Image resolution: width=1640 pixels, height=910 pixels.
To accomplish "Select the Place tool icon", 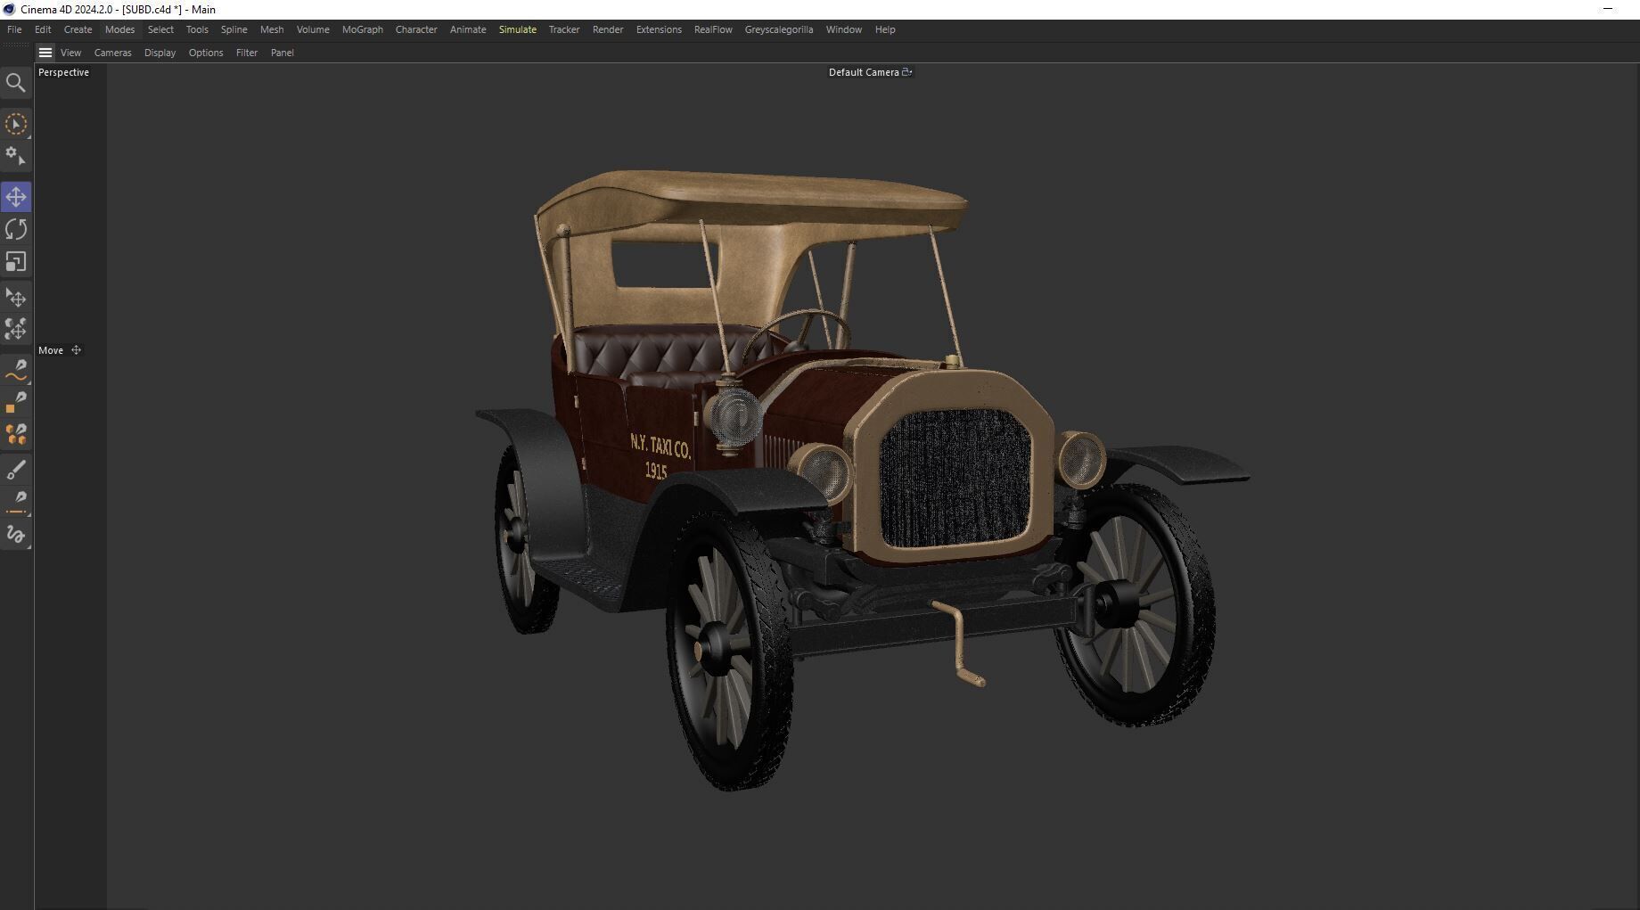I will click(x=16, y=298).
